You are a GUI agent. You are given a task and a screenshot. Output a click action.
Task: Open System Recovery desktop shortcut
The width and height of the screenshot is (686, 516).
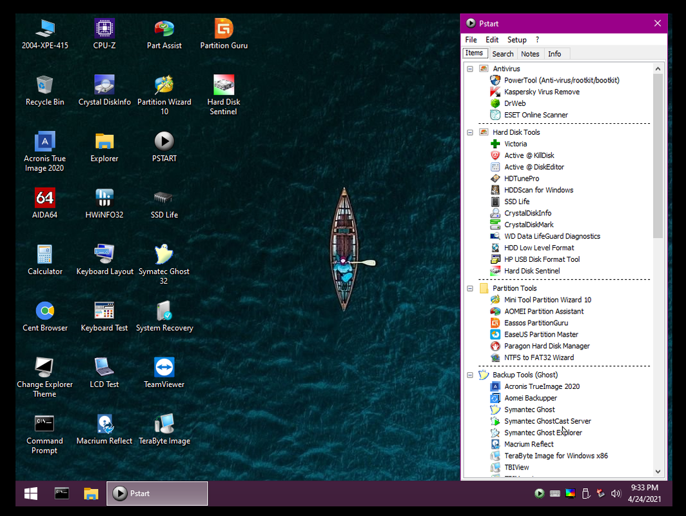164,316
